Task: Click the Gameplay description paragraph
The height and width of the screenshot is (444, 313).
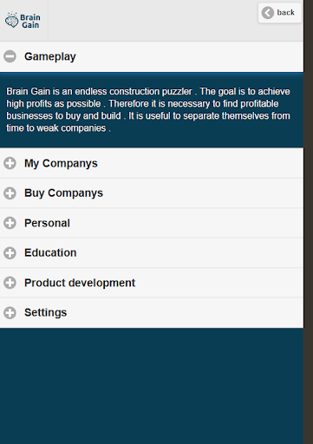Action: pos(148,109)
